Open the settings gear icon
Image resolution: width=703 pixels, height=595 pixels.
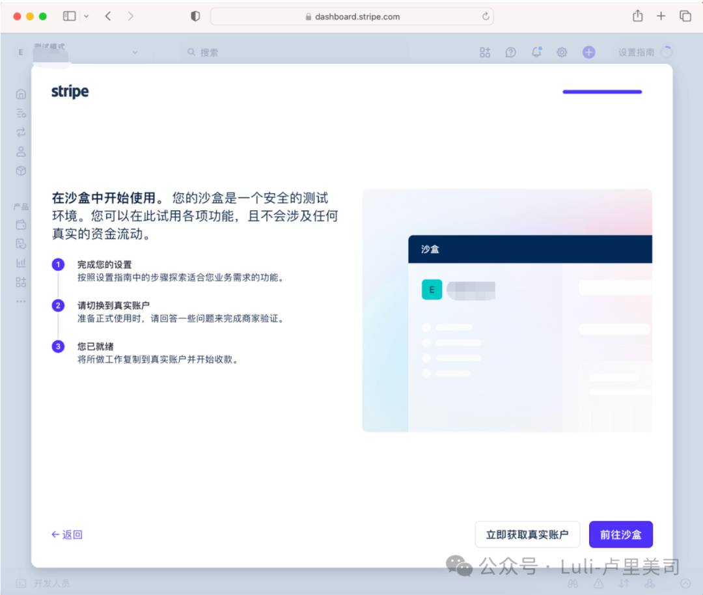(562, 53)
